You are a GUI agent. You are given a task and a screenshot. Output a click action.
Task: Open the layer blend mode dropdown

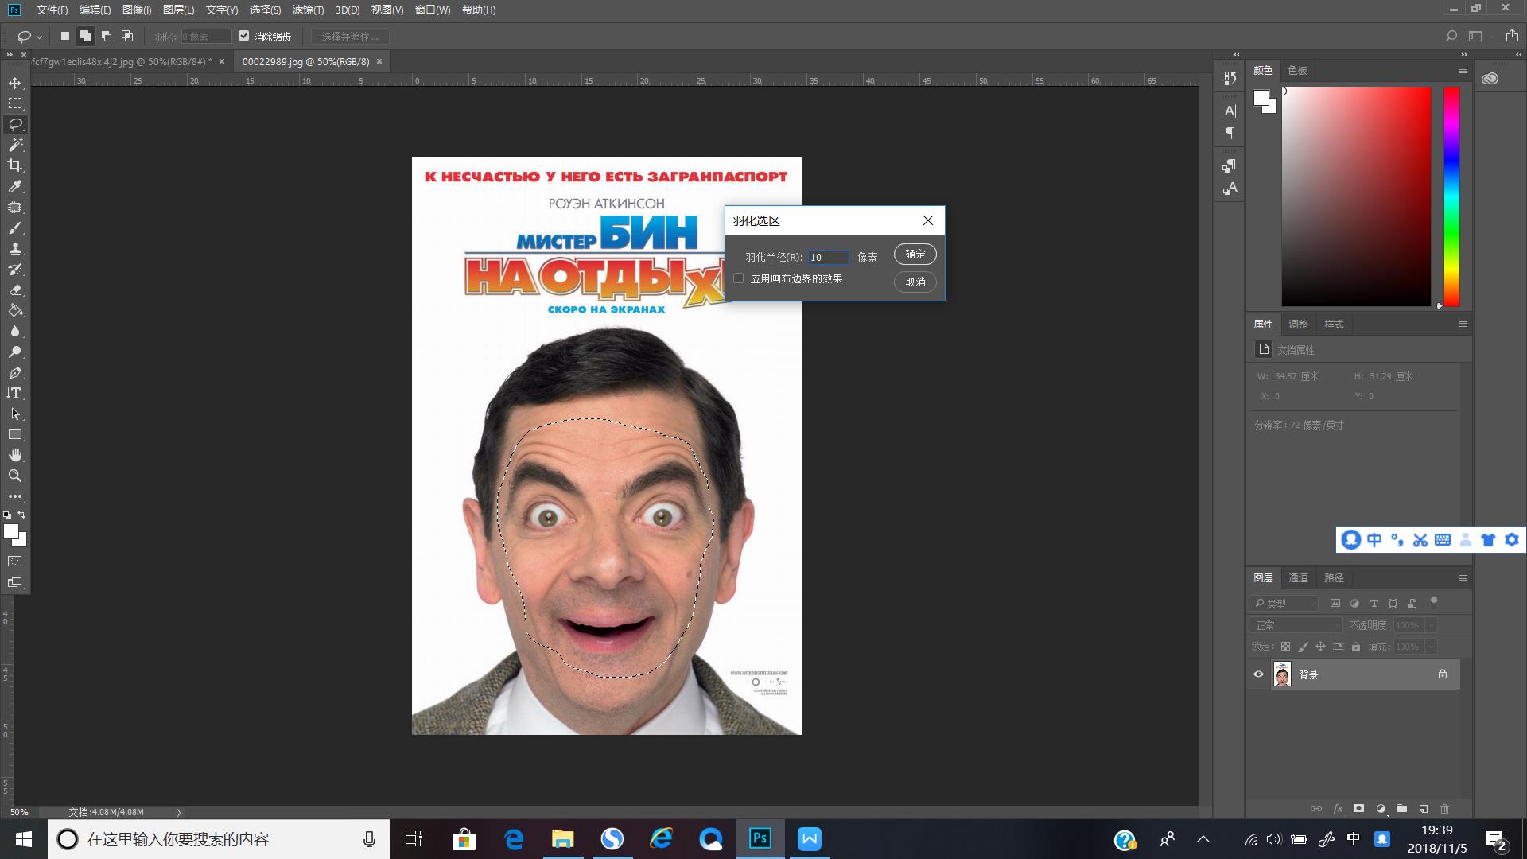pyautogui.click(x=1296, y=625)
